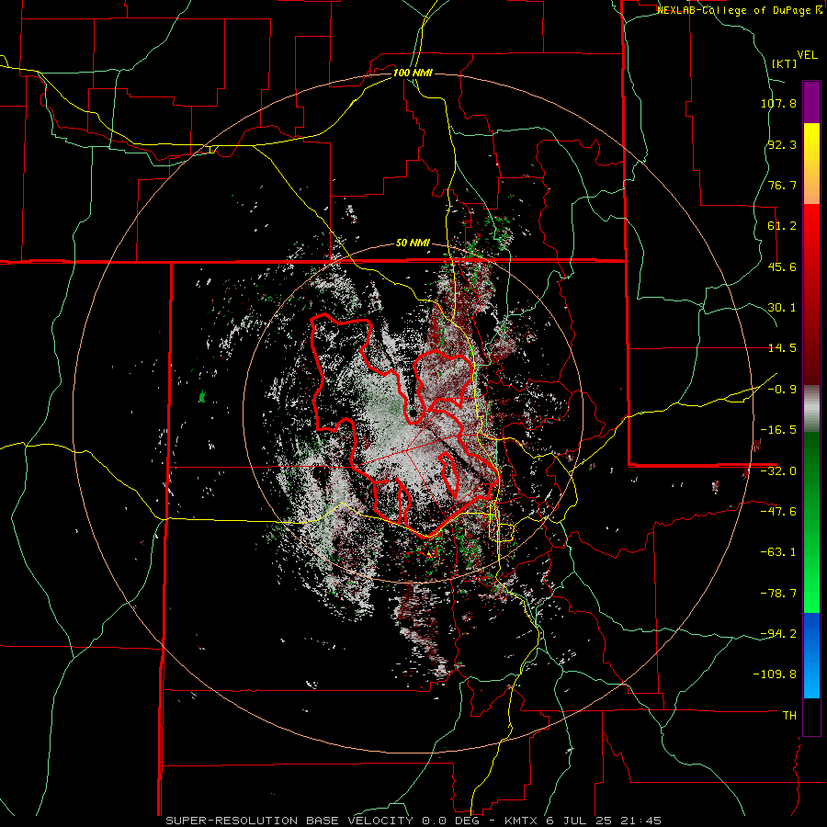Click the 76.7 velocity scale value
The image size is (827, 827).
pyautogui.click(x=782, y=185)
